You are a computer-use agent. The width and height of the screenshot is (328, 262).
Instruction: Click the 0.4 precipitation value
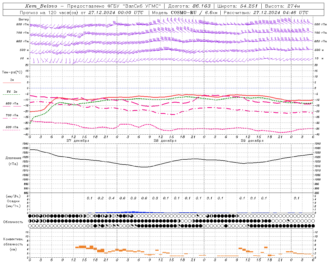[x=111, y=198]
